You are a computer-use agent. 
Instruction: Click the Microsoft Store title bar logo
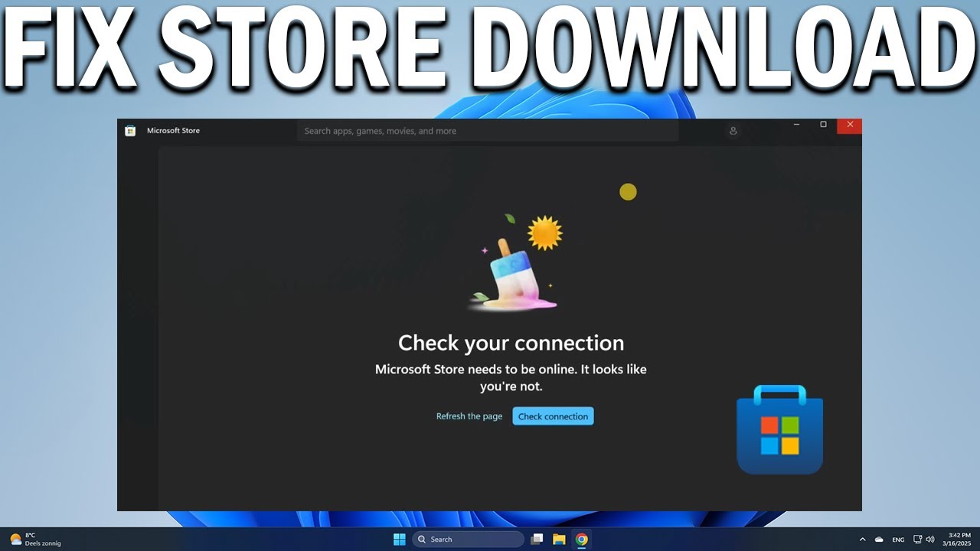[130, 131]
